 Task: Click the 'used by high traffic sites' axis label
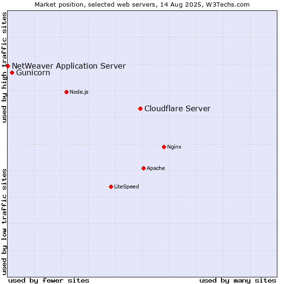[4, 67]
